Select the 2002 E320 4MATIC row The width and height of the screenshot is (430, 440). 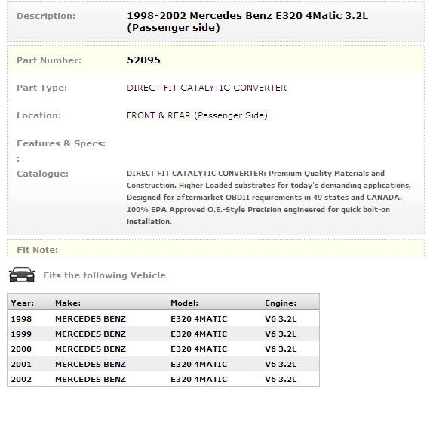(x=163, y=379)
